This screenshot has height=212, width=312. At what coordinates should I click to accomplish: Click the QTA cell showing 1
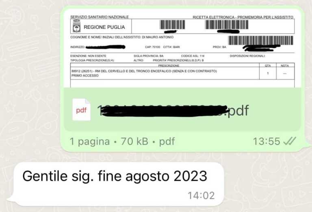click(x=268, y=73)
